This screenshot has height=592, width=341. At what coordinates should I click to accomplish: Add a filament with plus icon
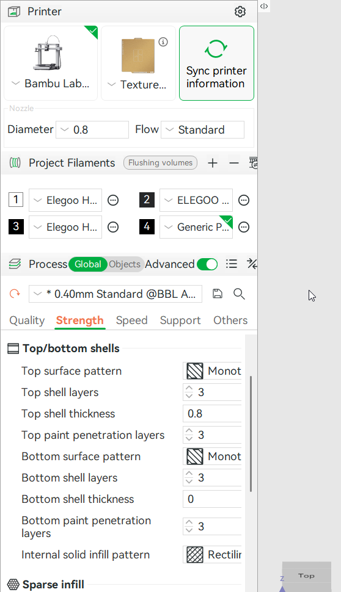[x=213, y=163]
